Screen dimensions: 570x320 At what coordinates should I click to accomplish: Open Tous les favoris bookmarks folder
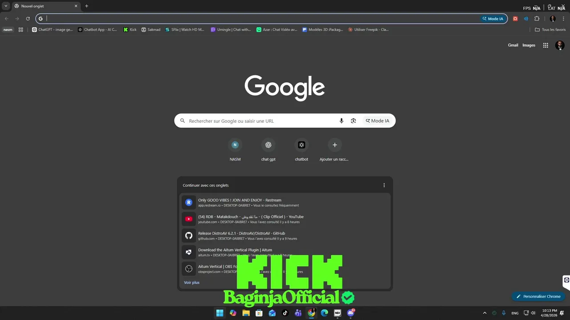click(x=550, y=30)
